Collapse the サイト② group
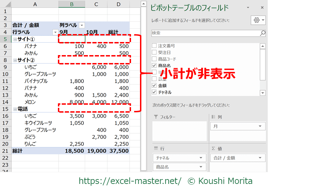Viewport: 331px width, 186px height. coord(15,60)
